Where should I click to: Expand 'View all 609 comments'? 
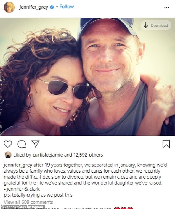[x=28, y=202]
